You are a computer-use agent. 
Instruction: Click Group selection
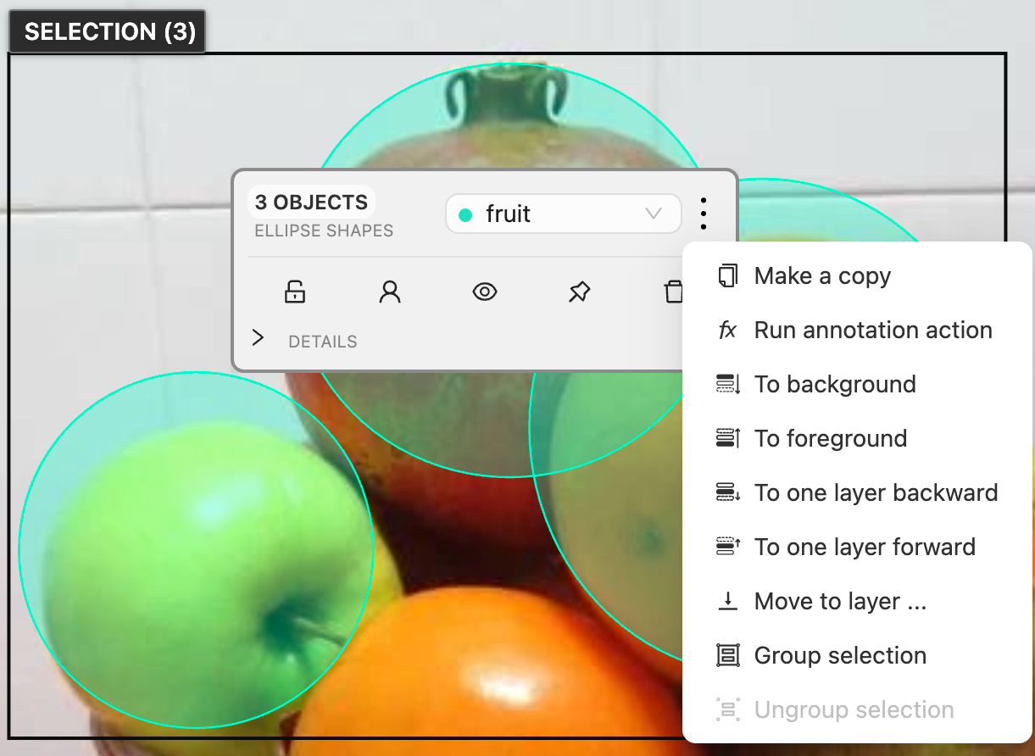858,656
